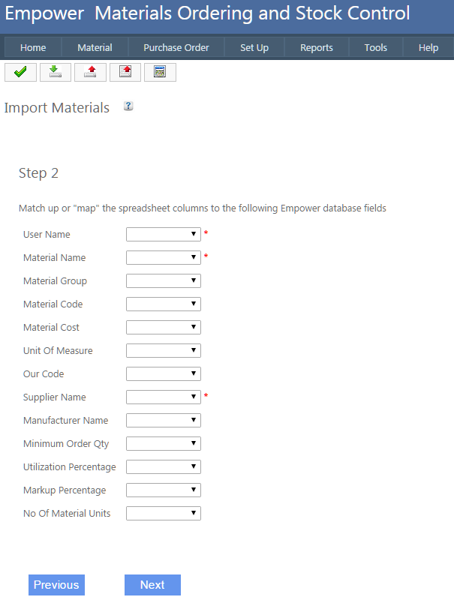The width and height of the screenshot is (454, 609).
Task: Open the Minimum Order Qty dropdown
Action: click(164, 443)
